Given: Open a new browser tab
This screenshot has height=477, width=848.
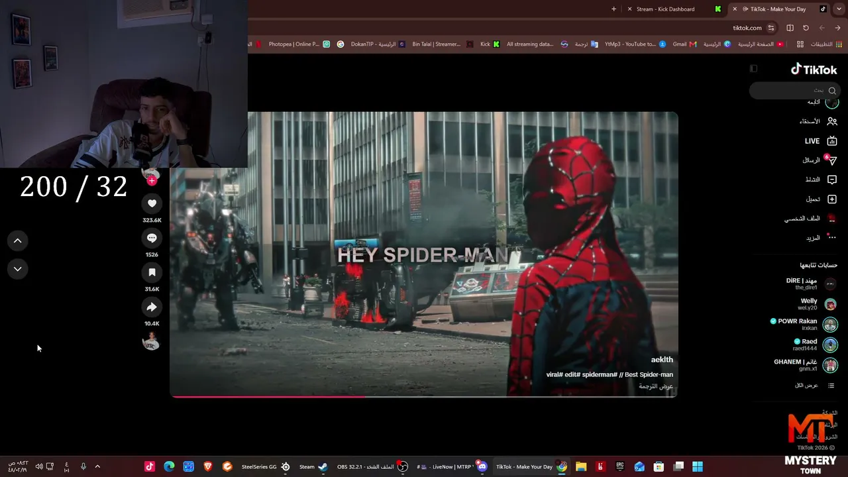Looking at the screenshot, I should pos(613,9).
